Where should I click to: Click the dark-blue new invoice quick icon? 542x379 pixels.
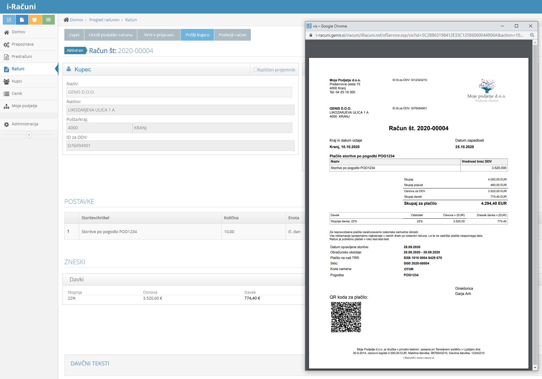point(22,20)
